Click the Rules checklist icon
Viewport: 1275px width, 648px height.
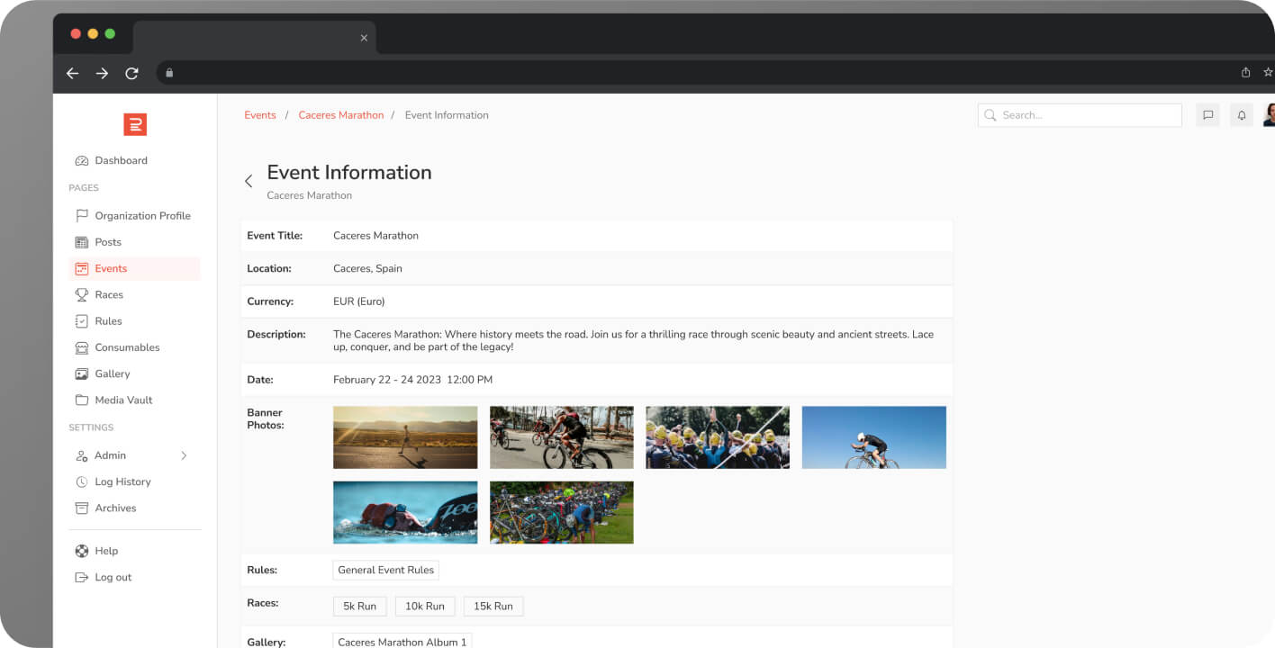click(x=82, y=321)
